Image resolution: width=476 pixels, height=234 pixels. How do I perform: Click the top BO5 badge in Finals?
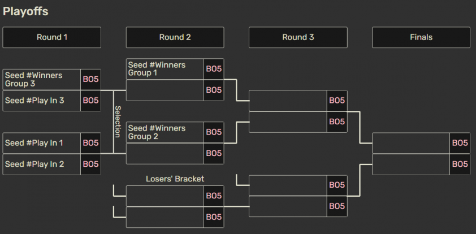click(x=460, y=143)
